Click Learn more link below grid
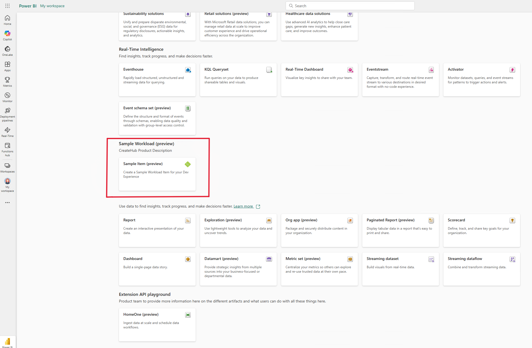 click(x=244, y=206)
